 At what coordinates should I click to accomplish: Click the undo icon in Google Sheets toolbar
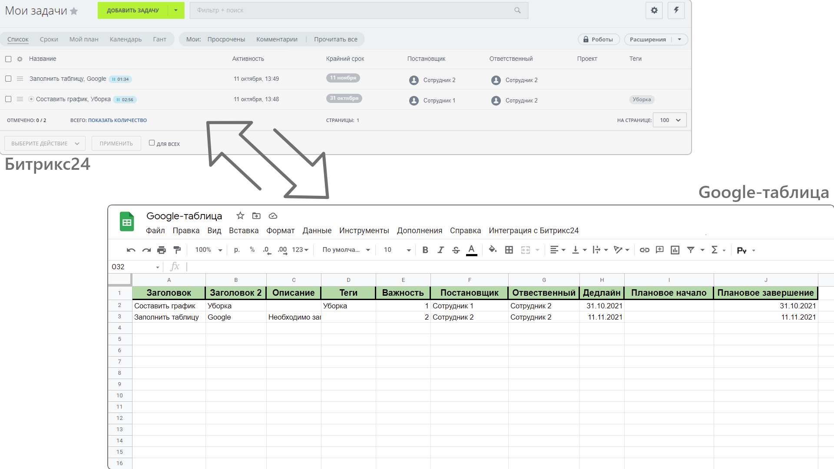[131, 250]
